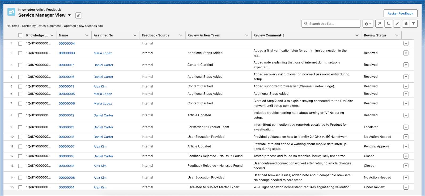Select checkbox for record 00000006
Viewport: 425px width, 196px height.
20,104
